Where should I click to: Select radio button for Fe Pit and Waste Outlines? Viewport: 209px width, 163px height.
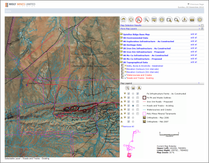[133, 98]
